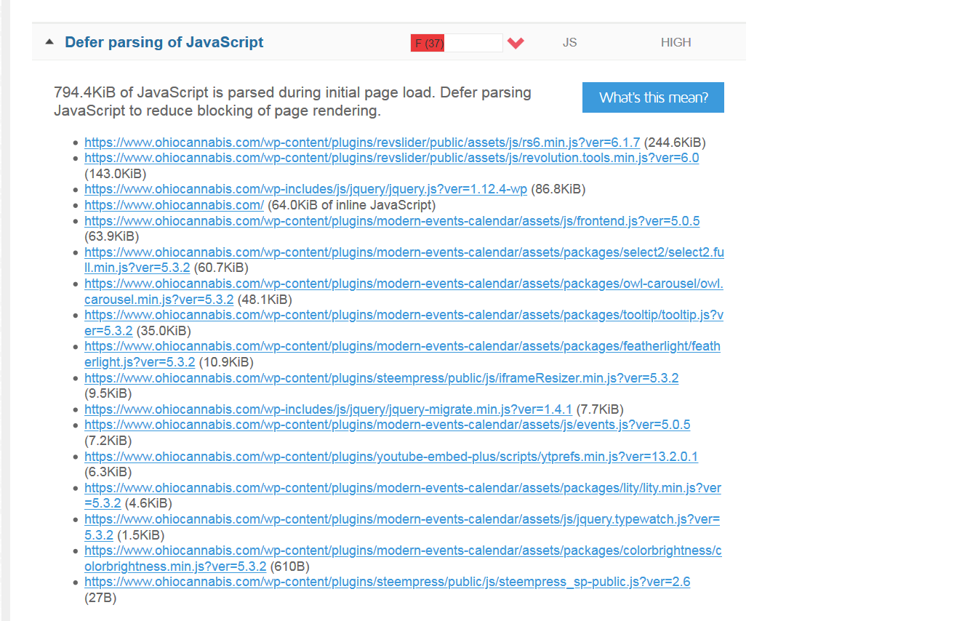The height and width of the screenshot is (621, 954).
Task: Open the jquery.js ver=1.12.4-wp link
Action: 305,189
